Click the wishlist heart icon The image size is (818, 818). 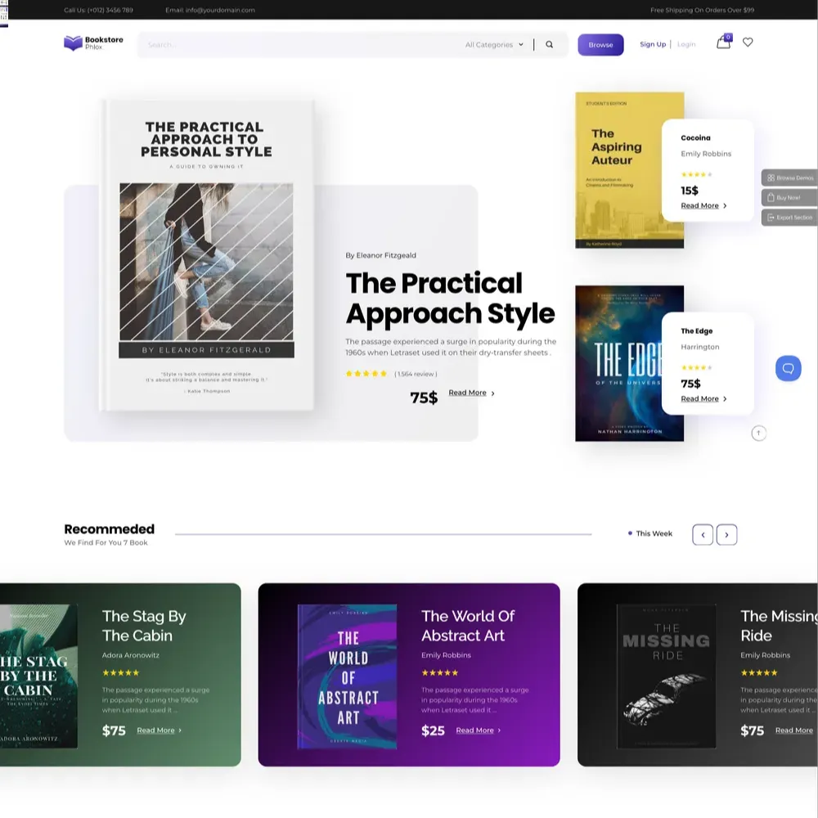click(x=748, y=43)
